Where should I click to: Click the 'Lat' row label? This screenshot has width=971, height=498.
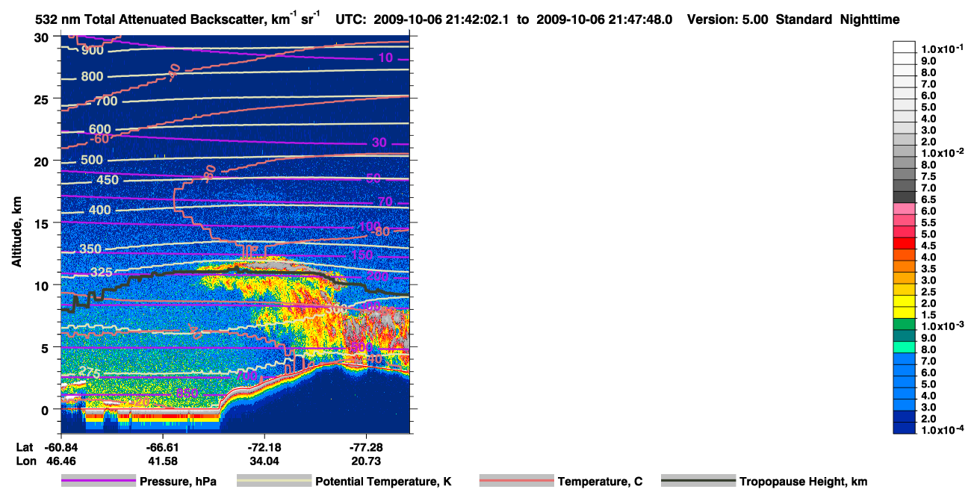[x=25, y=447]
